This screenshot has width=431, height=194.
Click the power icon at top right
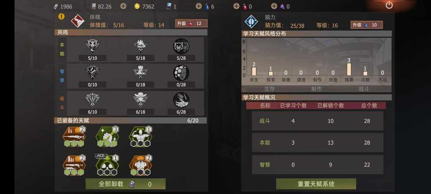coord(389,5)
